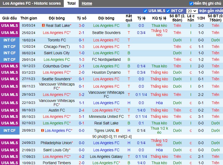The width and height of the screenshot is (223, 165).
Task: Click 'Thắng 1/2 kèo' on Seattle Sounders 25/02/24 row
Action: [159, 33]
